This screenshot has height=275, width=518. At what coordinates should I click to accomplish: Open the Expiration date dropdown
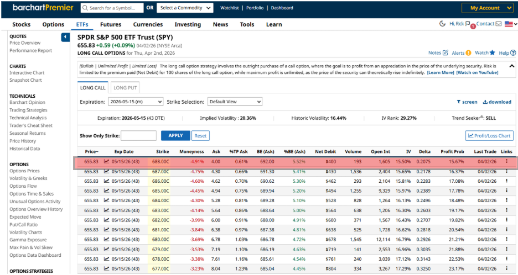coord(135,102)
